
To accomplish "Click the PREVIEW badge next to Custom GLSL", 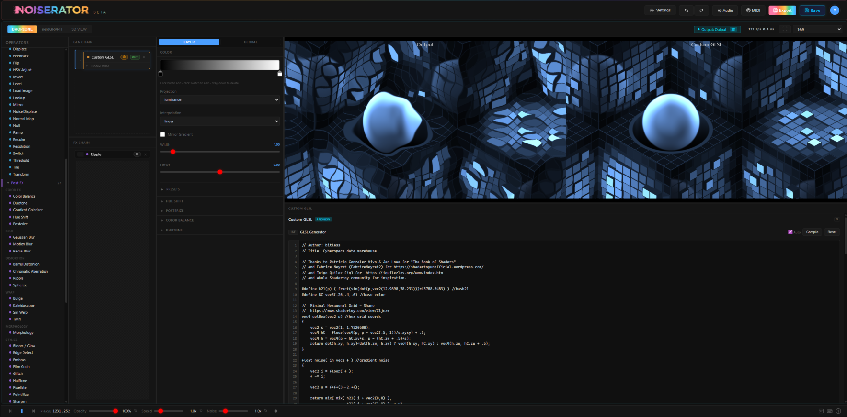I will point(323,219).
